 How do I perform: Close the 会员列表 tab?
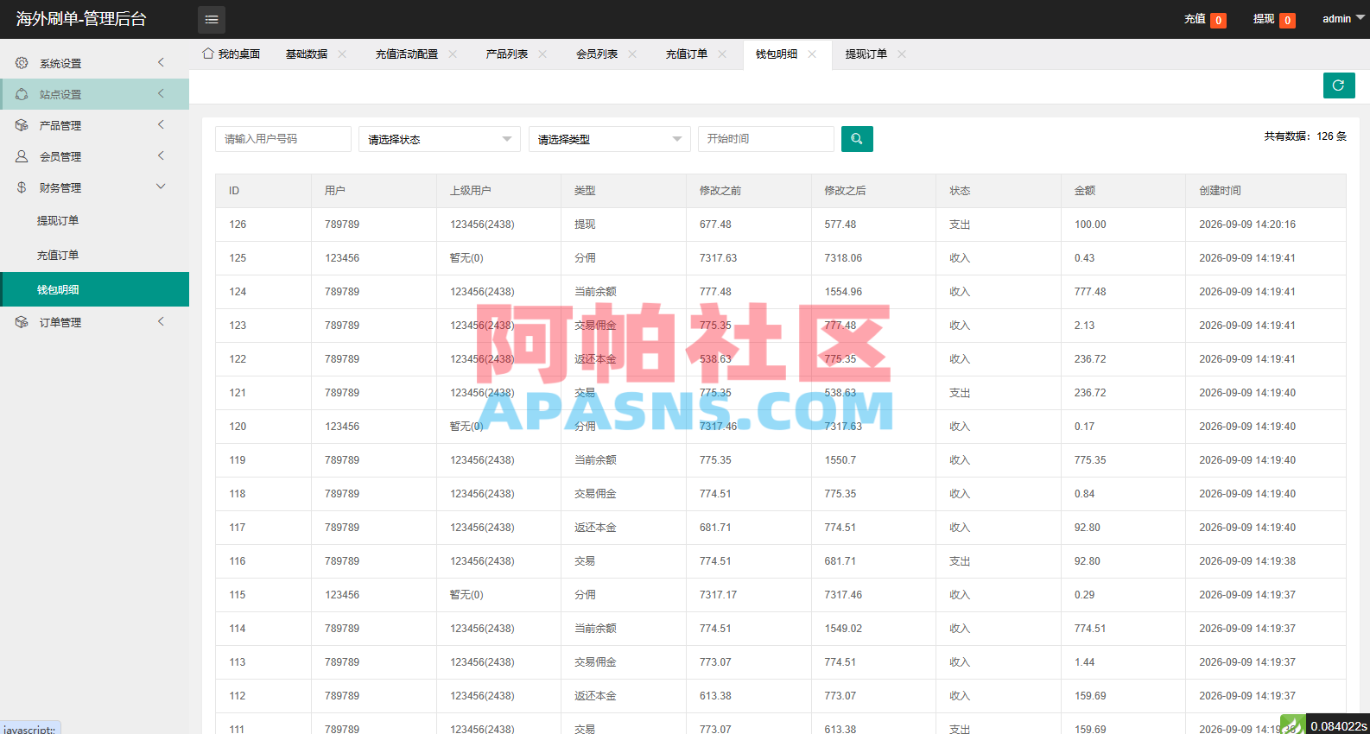(632, 54)
